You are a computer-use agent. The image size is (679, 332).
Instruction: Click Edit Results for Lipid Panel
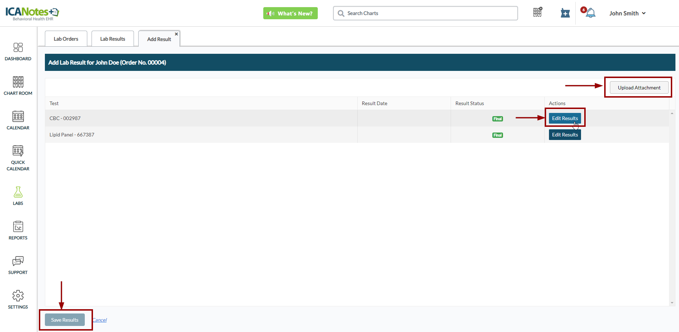coord(565,135)
